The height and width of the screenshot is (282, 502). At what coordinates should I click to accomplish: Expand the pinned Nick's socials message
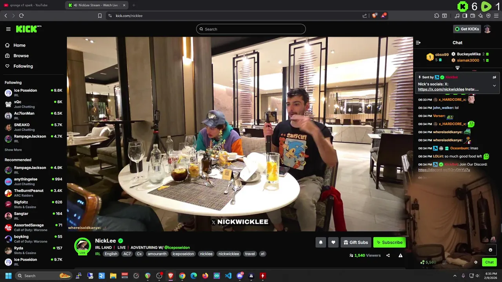(494, 85)
